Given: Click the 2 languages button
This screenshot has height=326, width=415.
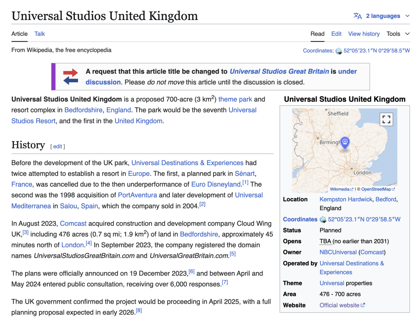Looking at the screenshot, I should [382, 16].
